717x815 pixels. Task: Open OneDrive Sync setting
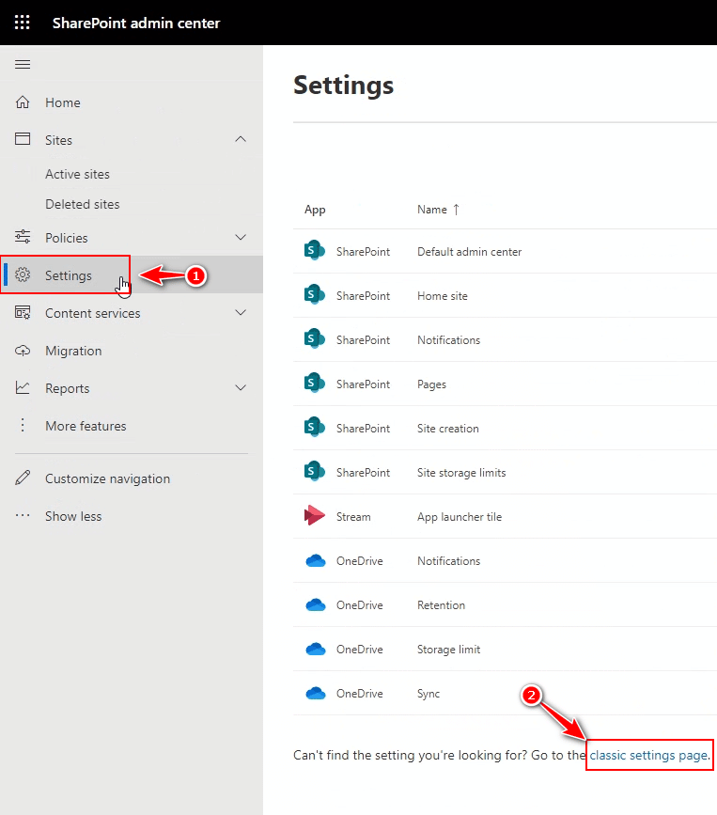click(429, 694)
